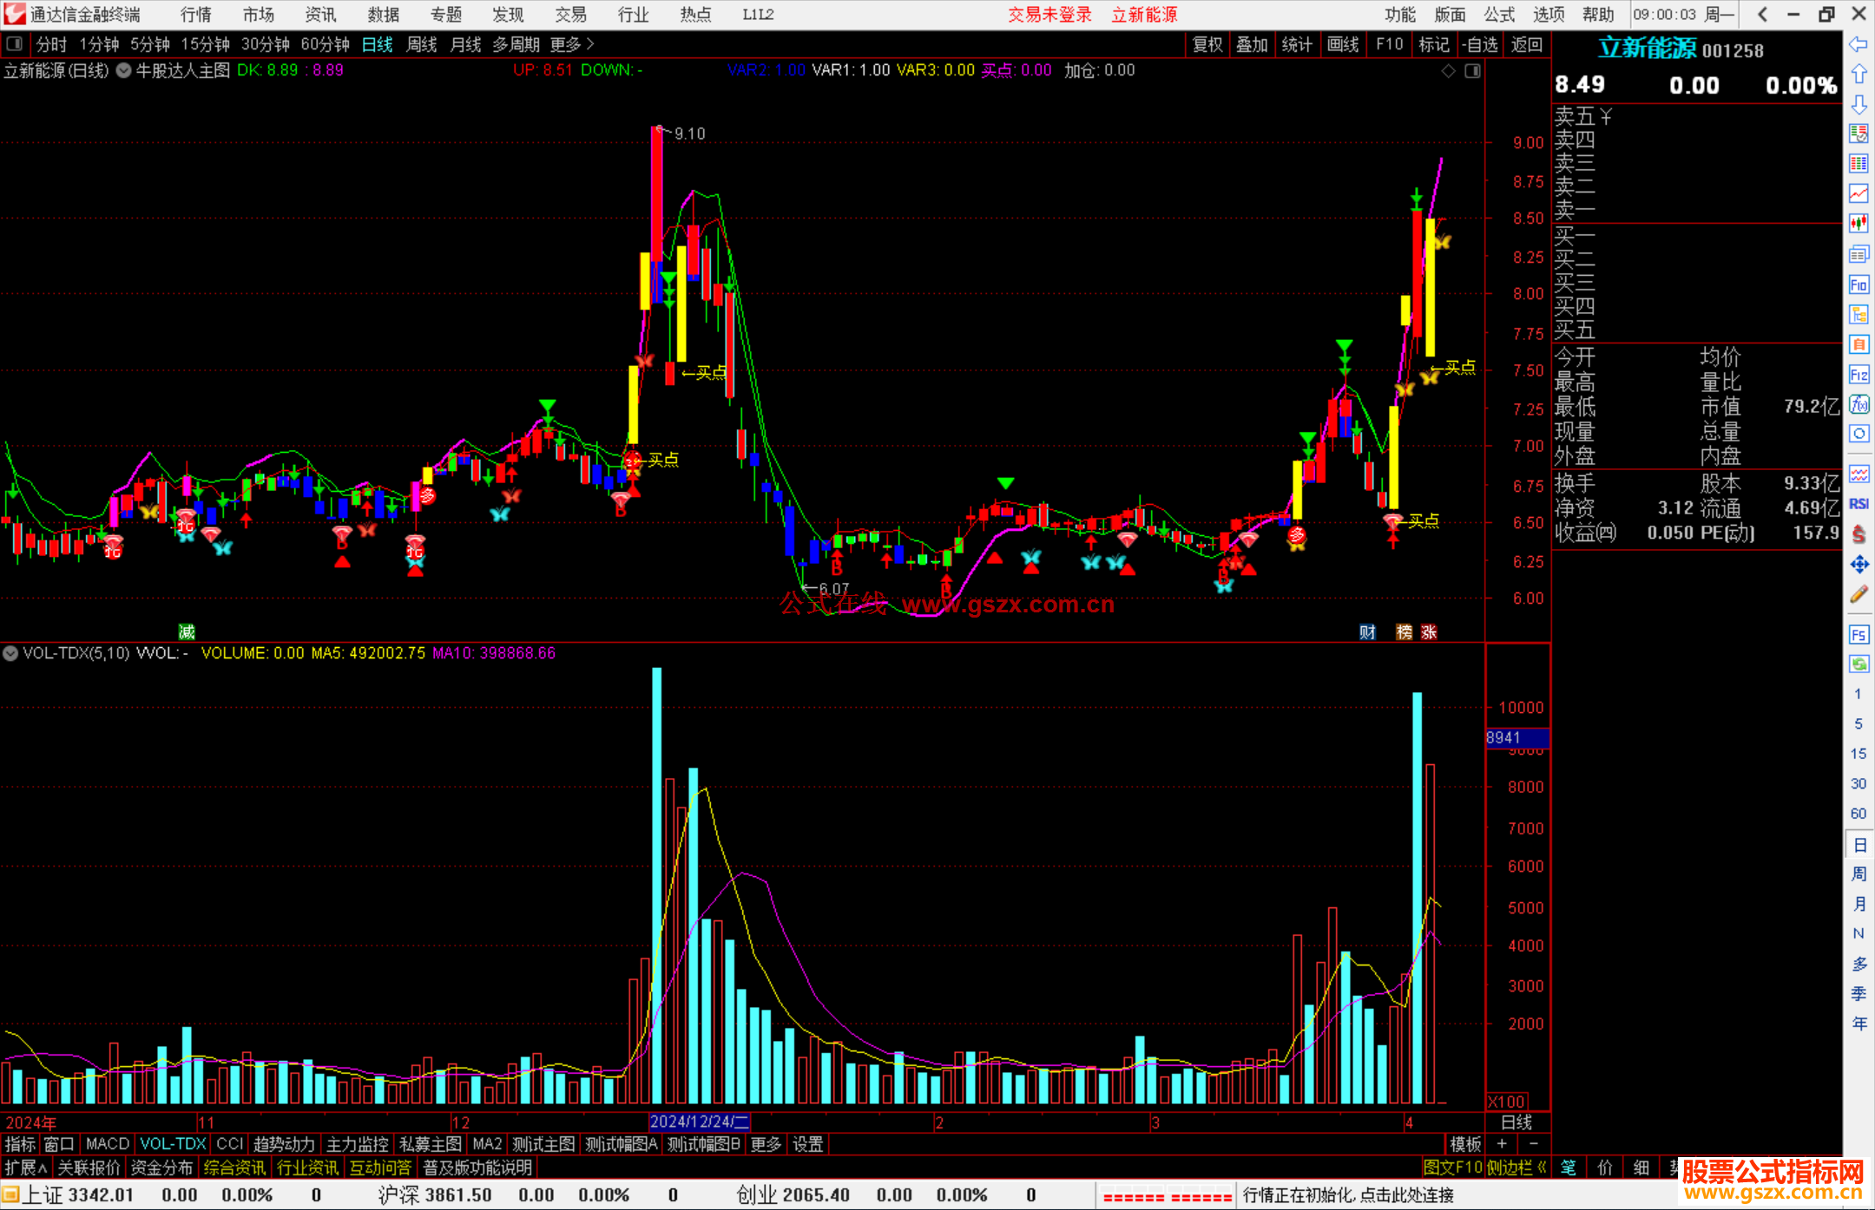Select the pencil drawing tool
This screenshot has height=1210, width=1875.
(x=1859, y=594)
